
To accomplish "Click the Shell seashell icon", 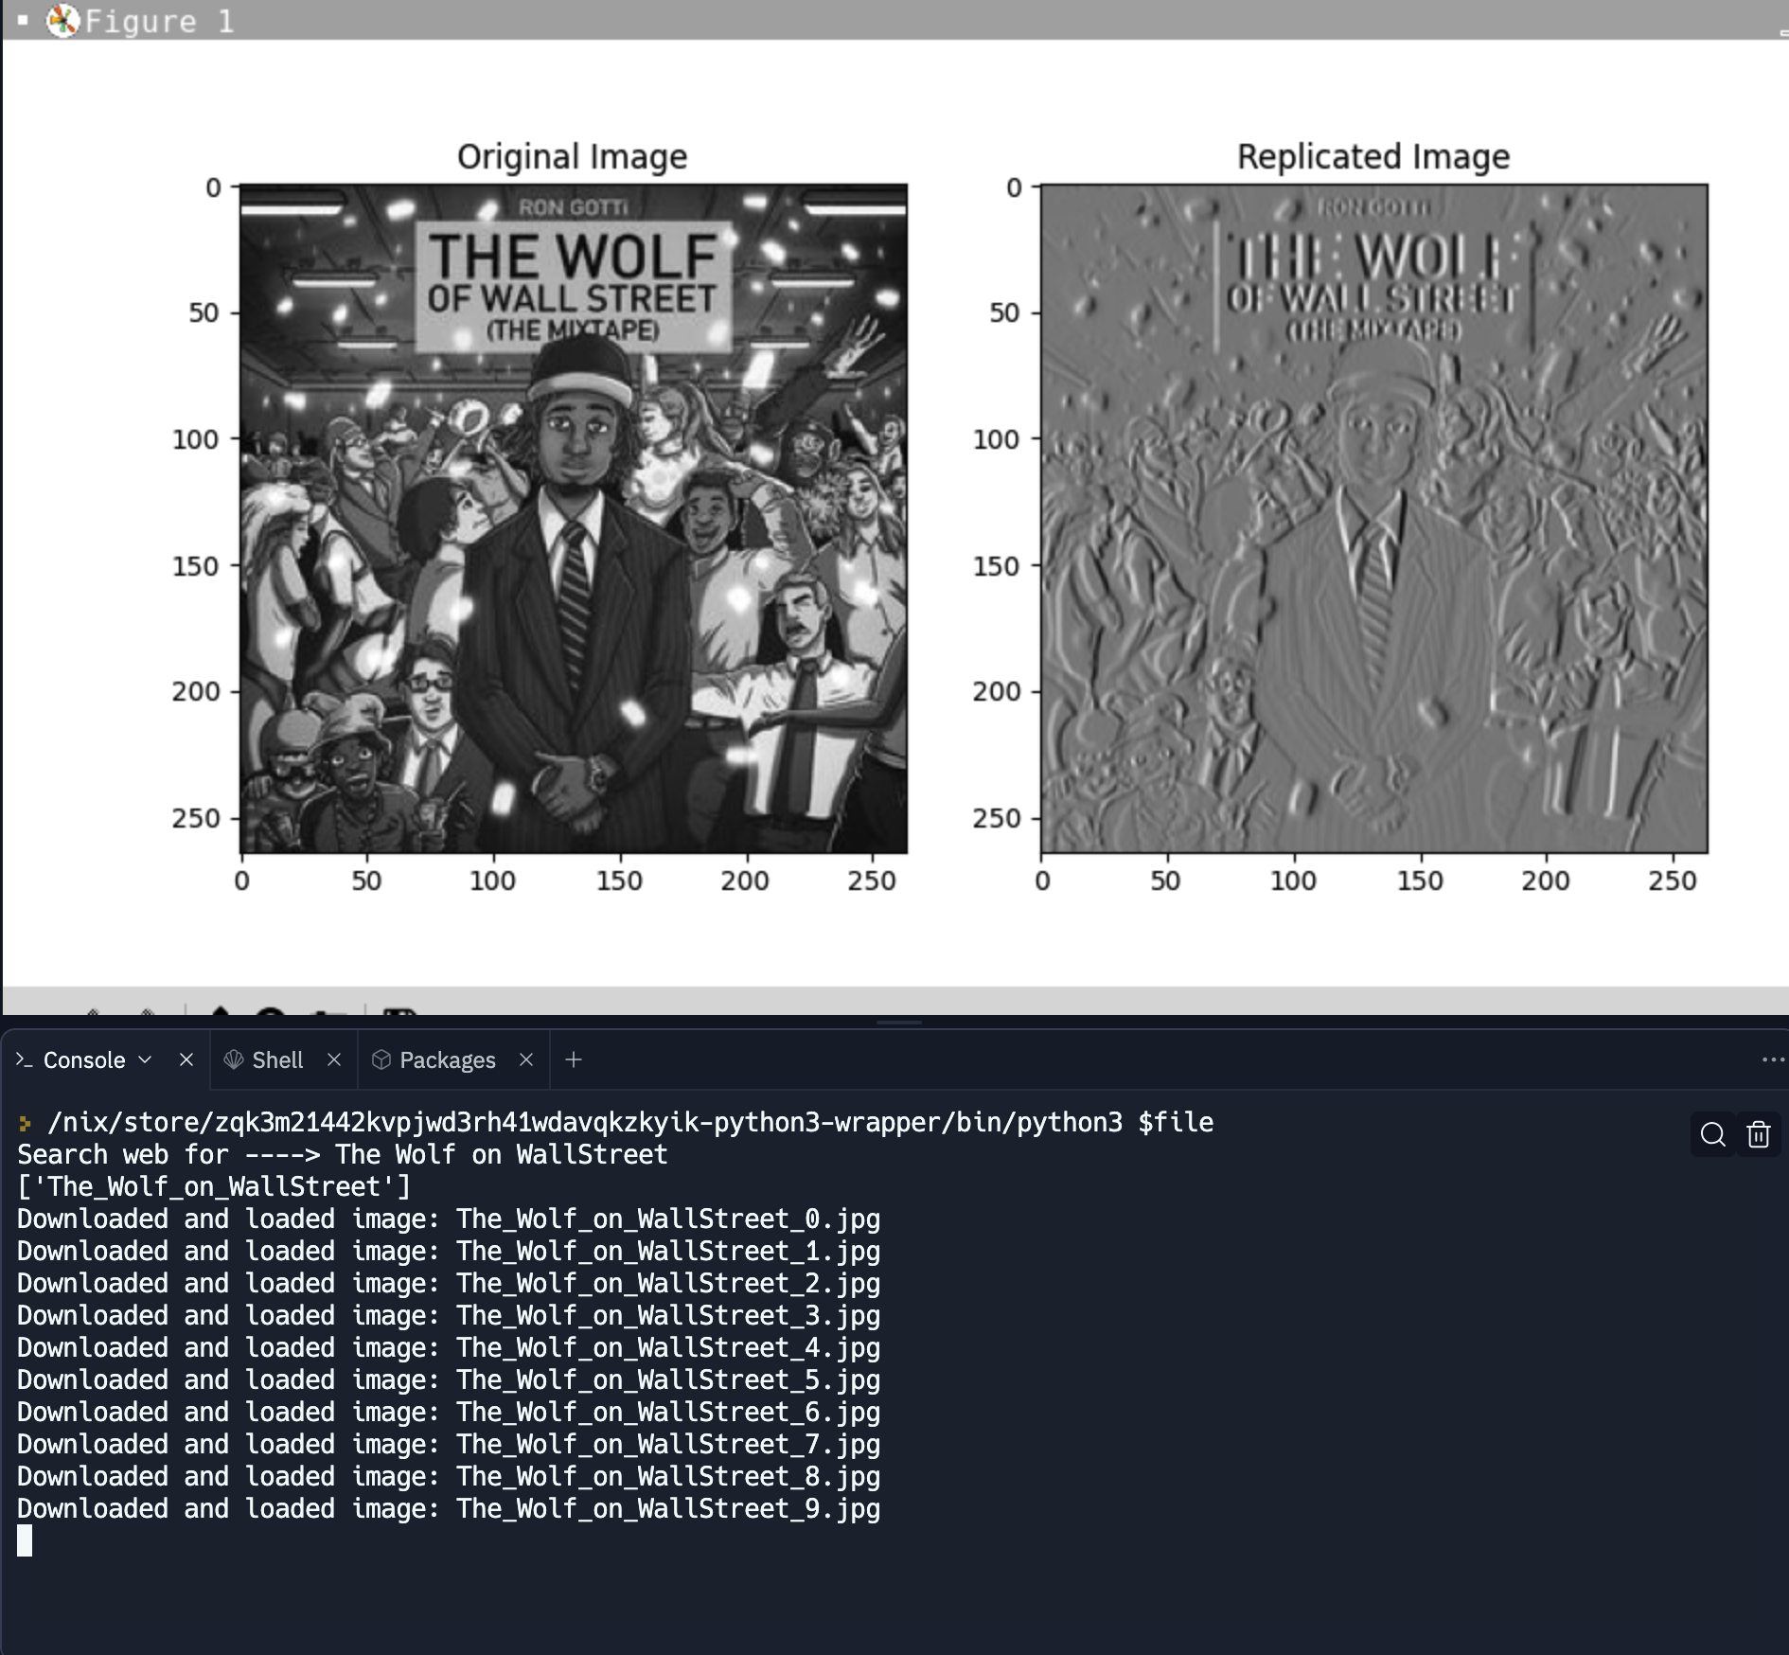I will (233, 1059).
